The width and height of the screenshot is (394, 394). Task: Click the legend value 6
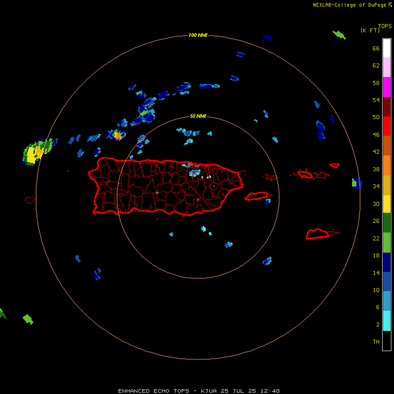(378, 307)
